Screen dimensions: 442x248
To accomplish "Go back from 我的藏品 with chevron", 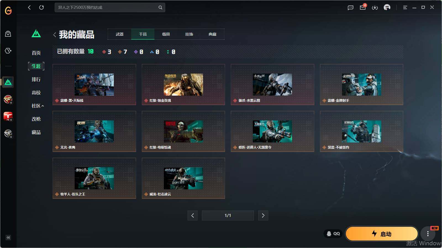I will pos(54,35).
